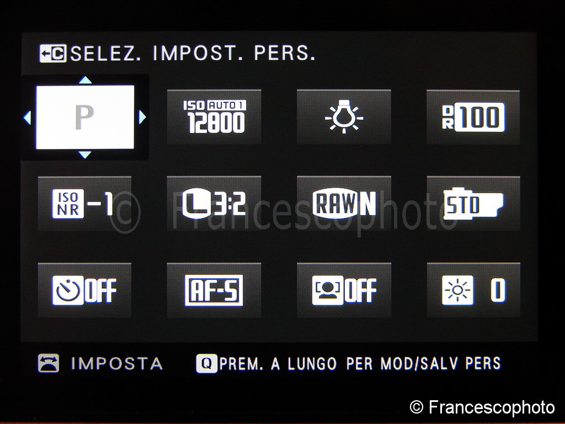Adjust the LCD brightness 0 tile
This screenshot has height=424, width=565.
point(473,290)
